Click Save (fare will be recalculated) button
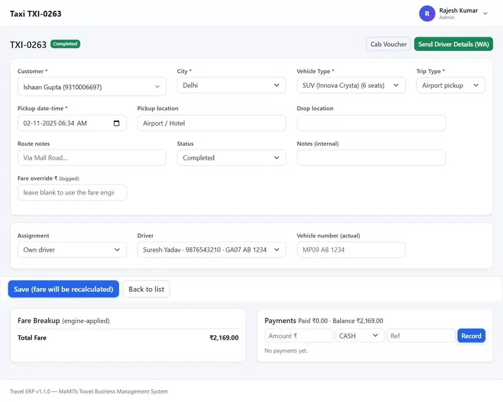 pos(64,289)
